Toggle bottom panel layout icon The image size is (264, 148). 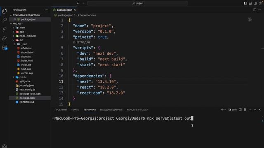[250, 3]
